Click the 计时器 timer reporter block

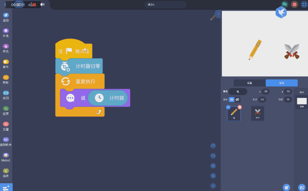pos(108,98)
